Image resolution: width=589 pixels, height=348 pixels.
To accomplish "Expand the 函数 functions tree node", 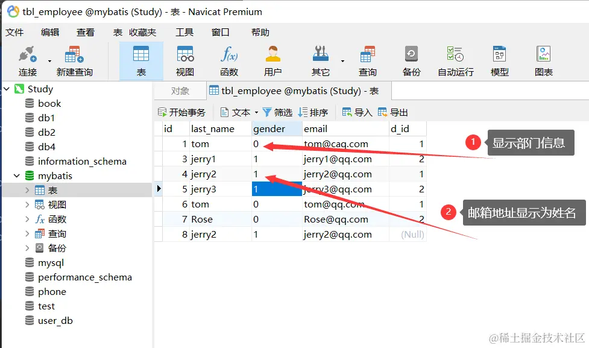I will (27, 219).
